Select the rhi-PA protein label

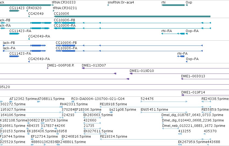182,54
